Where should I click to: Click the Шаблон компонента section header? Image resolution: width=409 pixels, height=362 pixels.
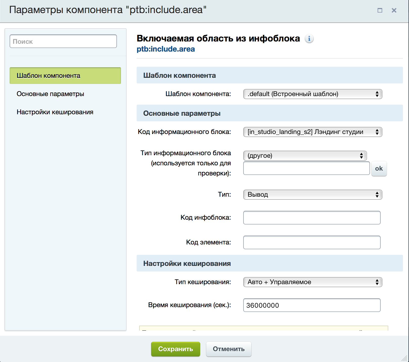[270, 75]
